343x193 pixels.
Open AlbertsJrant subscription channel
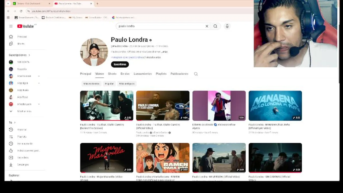point(25,76)
